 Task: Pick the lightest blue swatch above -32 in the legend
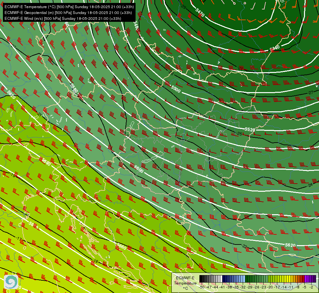[x=244, y=279]
